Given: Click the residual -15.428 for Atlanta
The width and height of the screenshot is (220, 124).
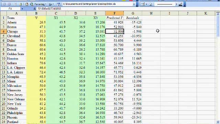Looking at the screenshot, I should click(133, 22).
